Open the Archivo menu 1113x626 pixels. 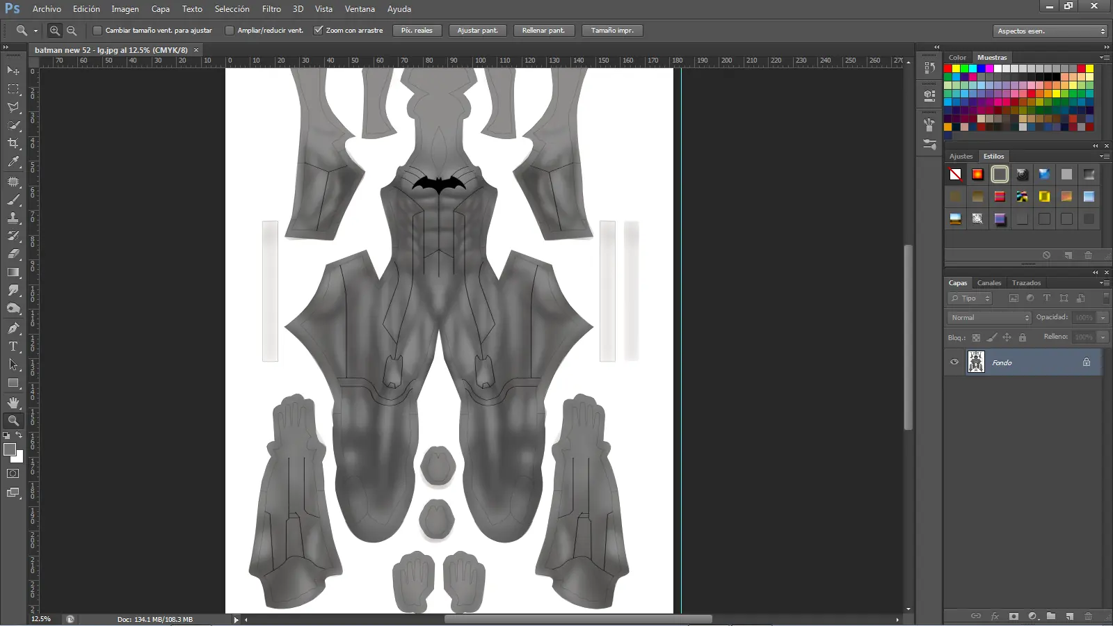coord(47,9)
